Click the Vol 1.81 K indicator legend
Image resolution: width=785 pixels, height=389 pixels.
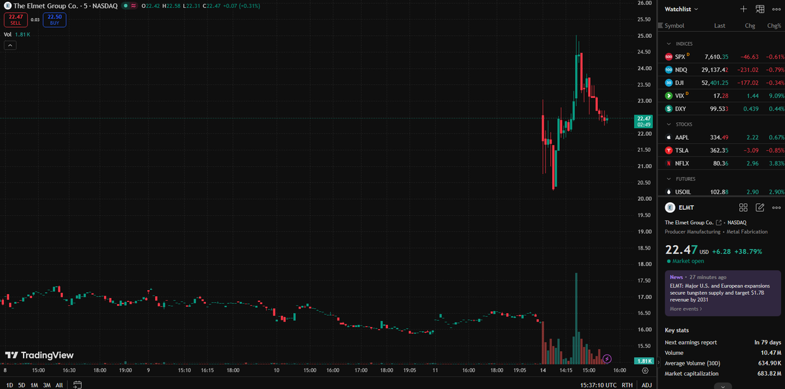18,35
